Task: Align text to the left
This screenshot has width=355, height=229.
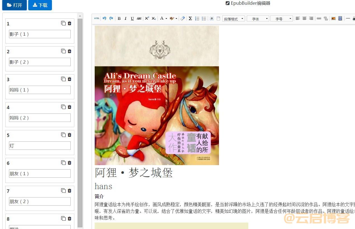Action: [x=298, y=18]
